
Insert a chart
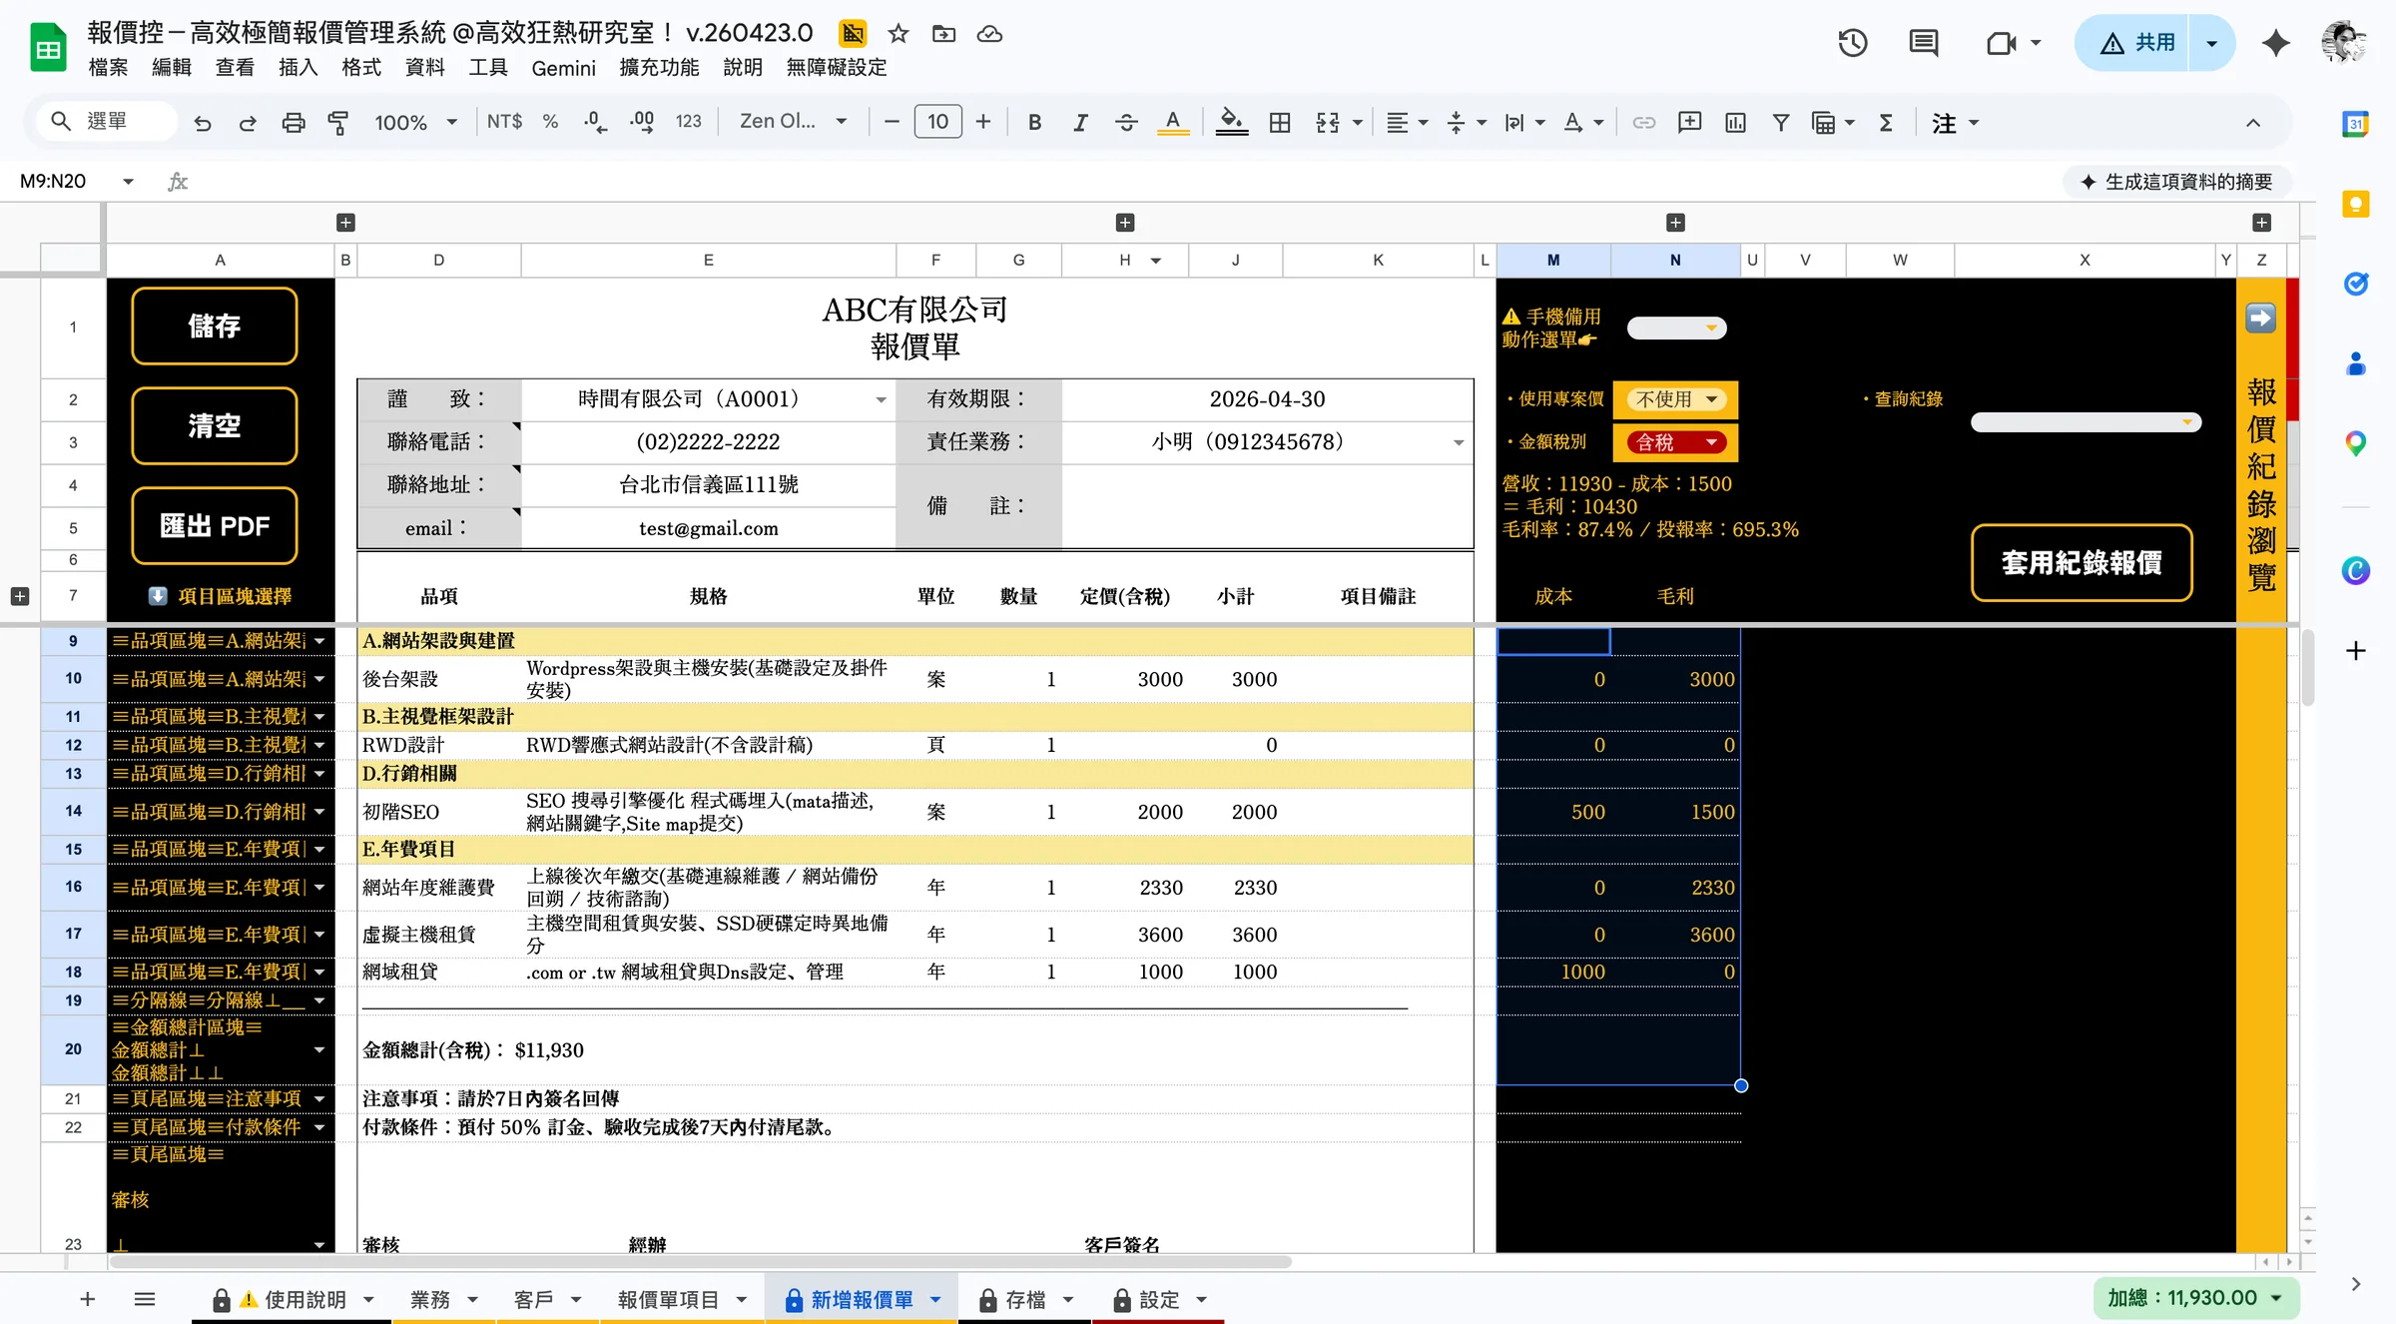(1735, 122)
